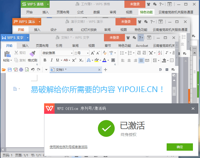
Task: Expand font color dropdown arrow
Action: pyautogui.click(x=108, y=60)
